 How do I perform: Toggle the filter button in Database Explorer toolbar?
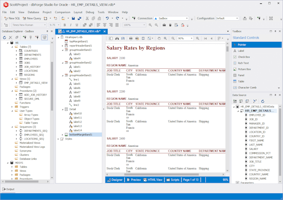coord(45,38)
